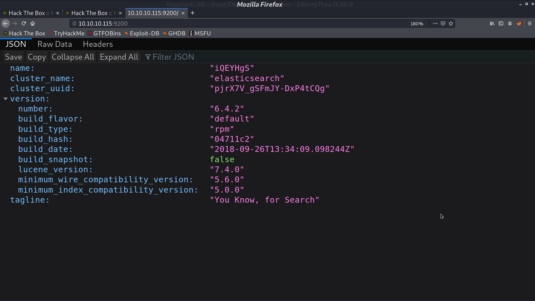Click the "You Know, for Search" value

(264, 200)
